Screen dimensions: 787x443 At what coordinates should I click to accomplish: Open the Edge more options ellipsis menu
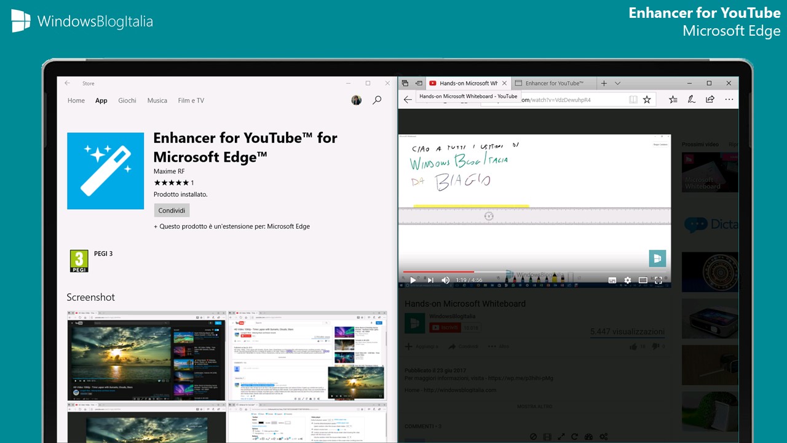coord(729,99)
